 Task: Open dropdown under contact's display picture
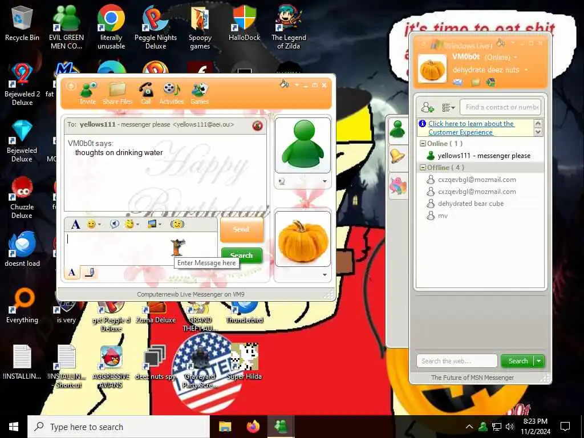tap(325, 181)
